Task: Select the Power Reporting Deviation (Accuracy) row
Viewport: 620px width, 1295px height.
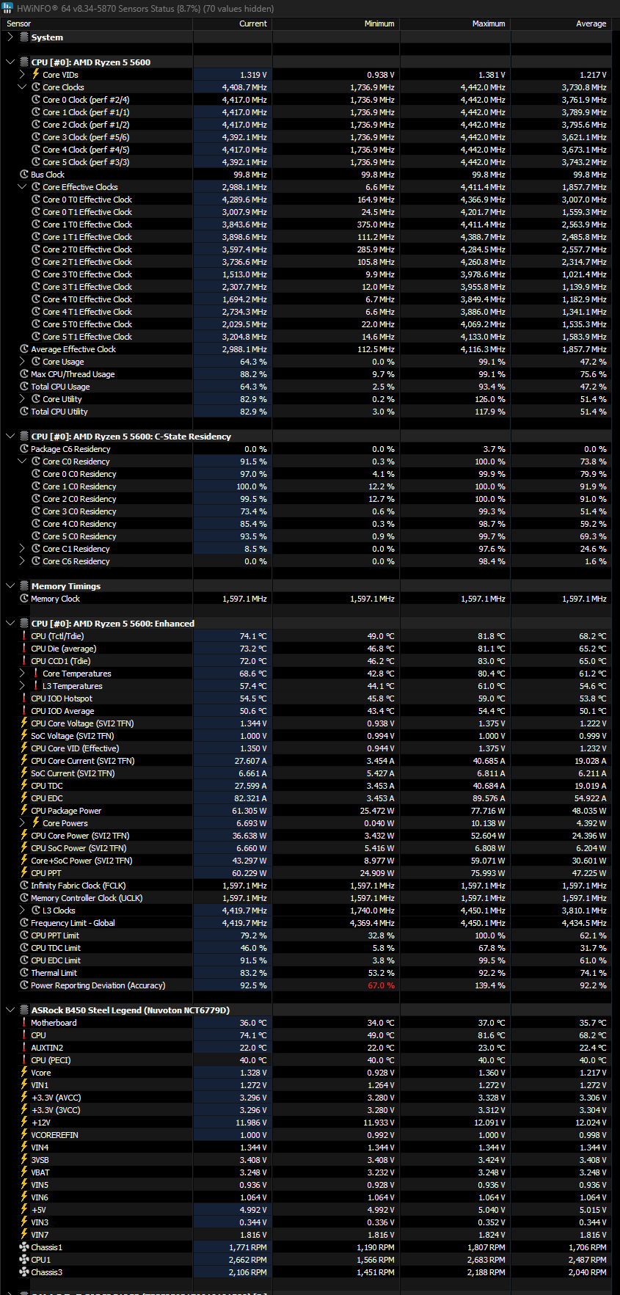Action: (x=306, y=985)
